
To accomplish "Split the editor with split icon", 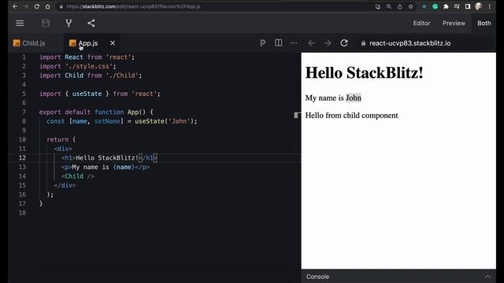I will [x=278, y=43].
